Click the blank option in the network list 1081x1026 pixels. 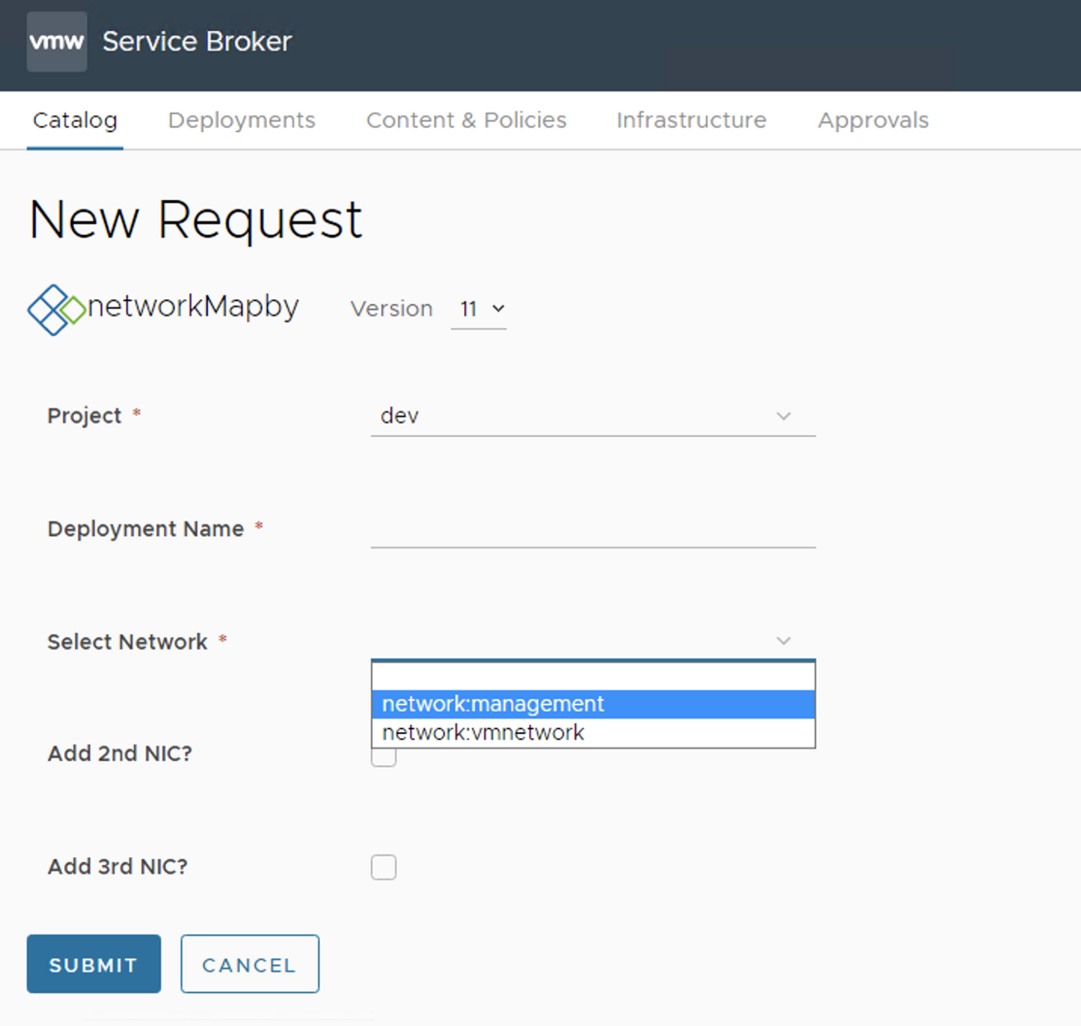tap(593, 674)
